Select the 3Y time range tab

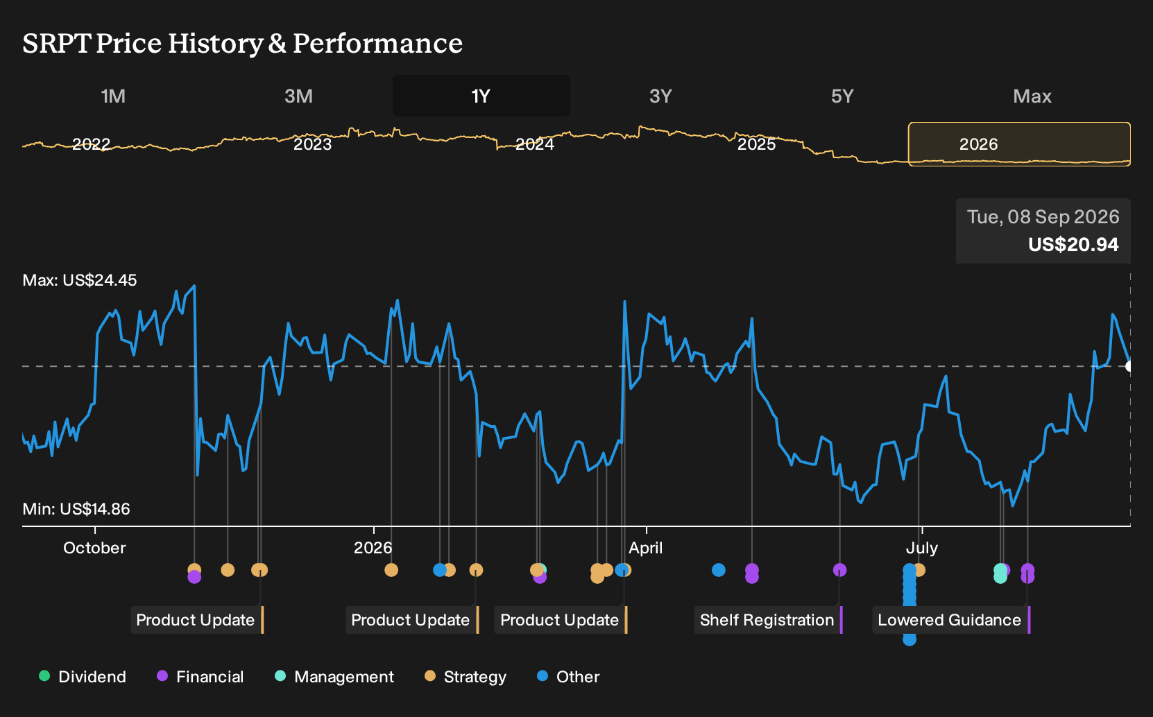(x=660, y=96)
